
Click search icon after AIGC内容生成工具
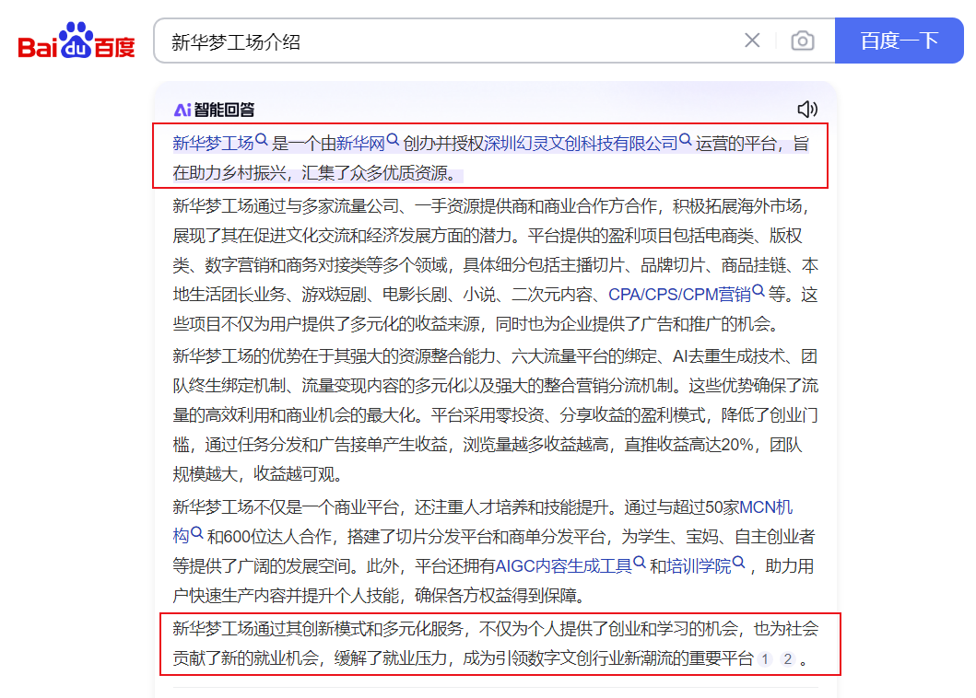click(640, 563)
